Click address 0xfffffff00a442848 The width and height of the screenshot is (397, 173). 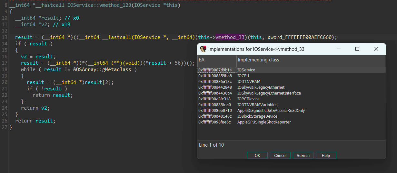(215, 87)
